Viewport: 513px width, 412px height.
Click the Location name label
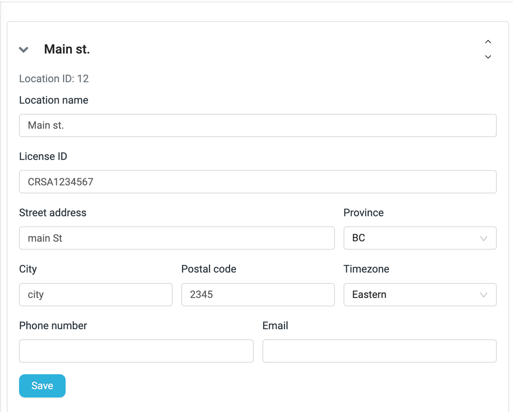(x=54, y=100)
